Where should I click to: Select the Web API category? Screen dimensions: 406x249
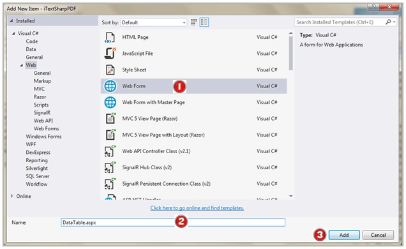pos(43,121)
